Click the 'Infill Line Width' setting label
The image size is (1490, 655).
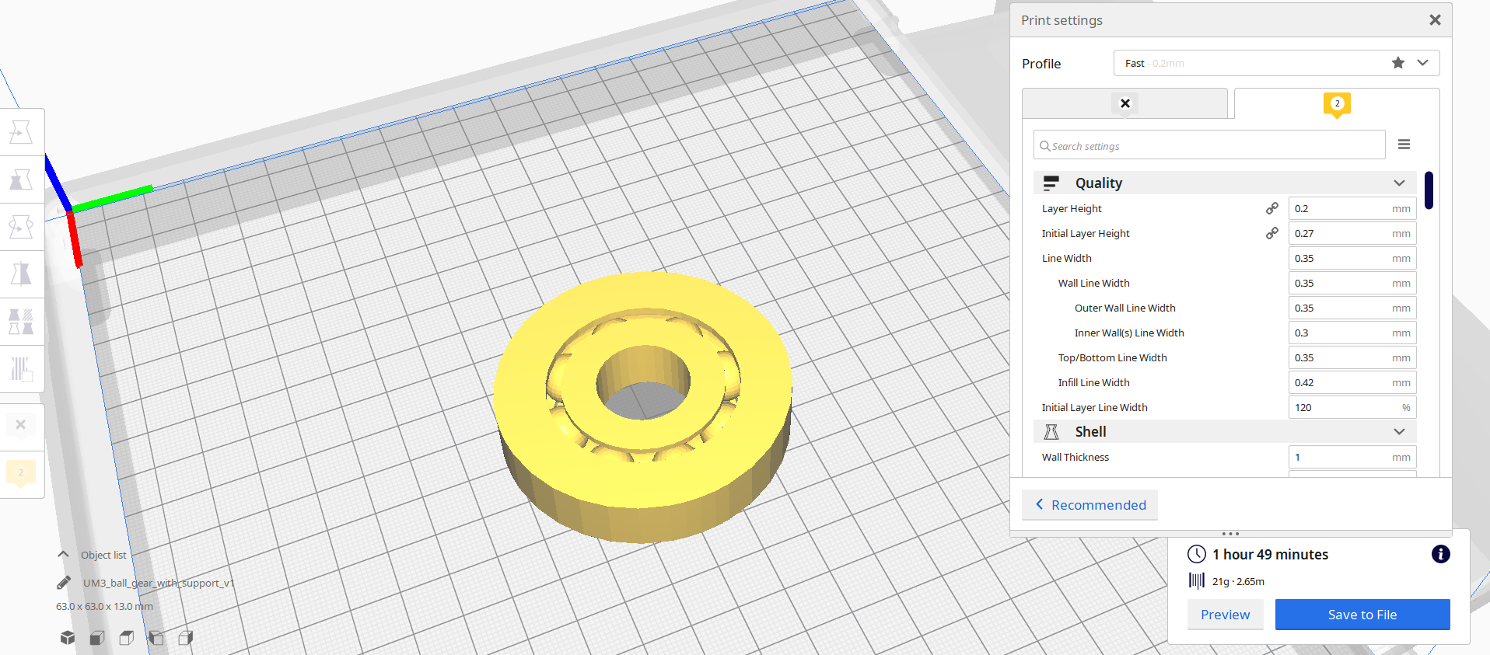[1093, 382]
